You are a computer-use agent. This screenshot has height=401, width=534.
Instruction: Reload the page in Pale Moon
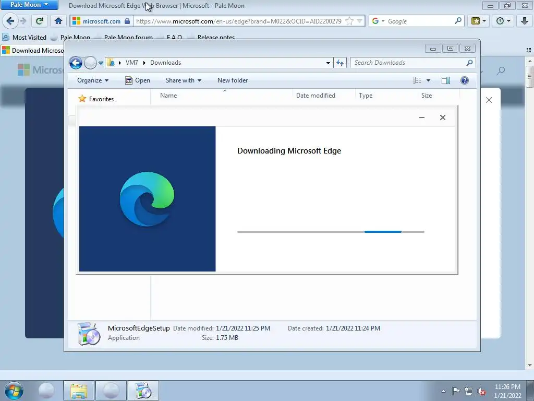click(39, 21)
